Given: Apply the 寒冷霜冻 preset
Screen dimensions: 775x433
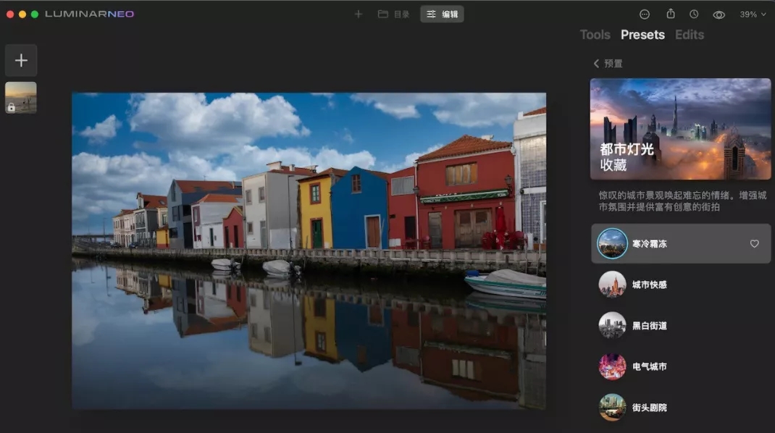Looking at the screenshot, I should [x=648, y=244].
